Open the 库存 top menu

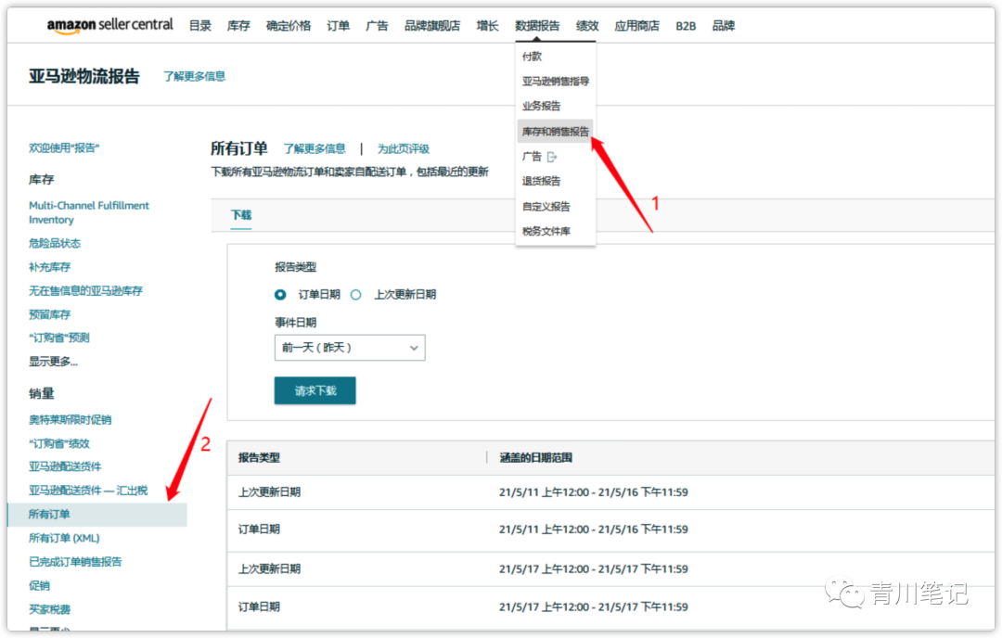pyautogui.click(x=238, y=26)
